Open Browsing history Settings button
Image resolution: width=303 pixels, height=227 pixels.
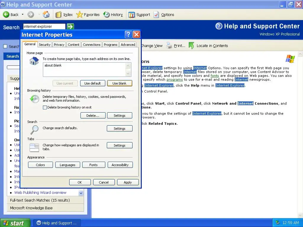point(120,116)
